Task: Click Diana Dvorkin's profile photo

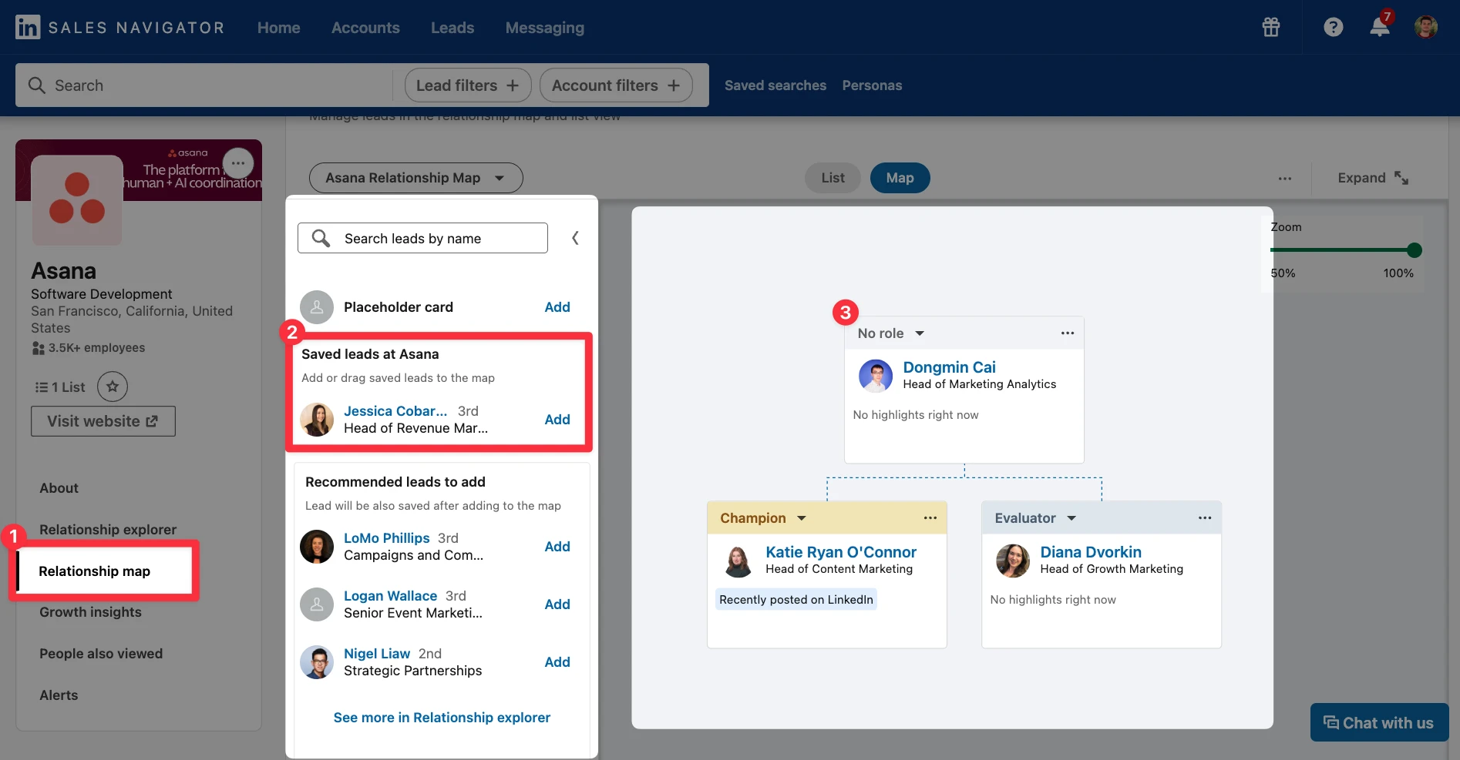Action: pos(1013,561)
